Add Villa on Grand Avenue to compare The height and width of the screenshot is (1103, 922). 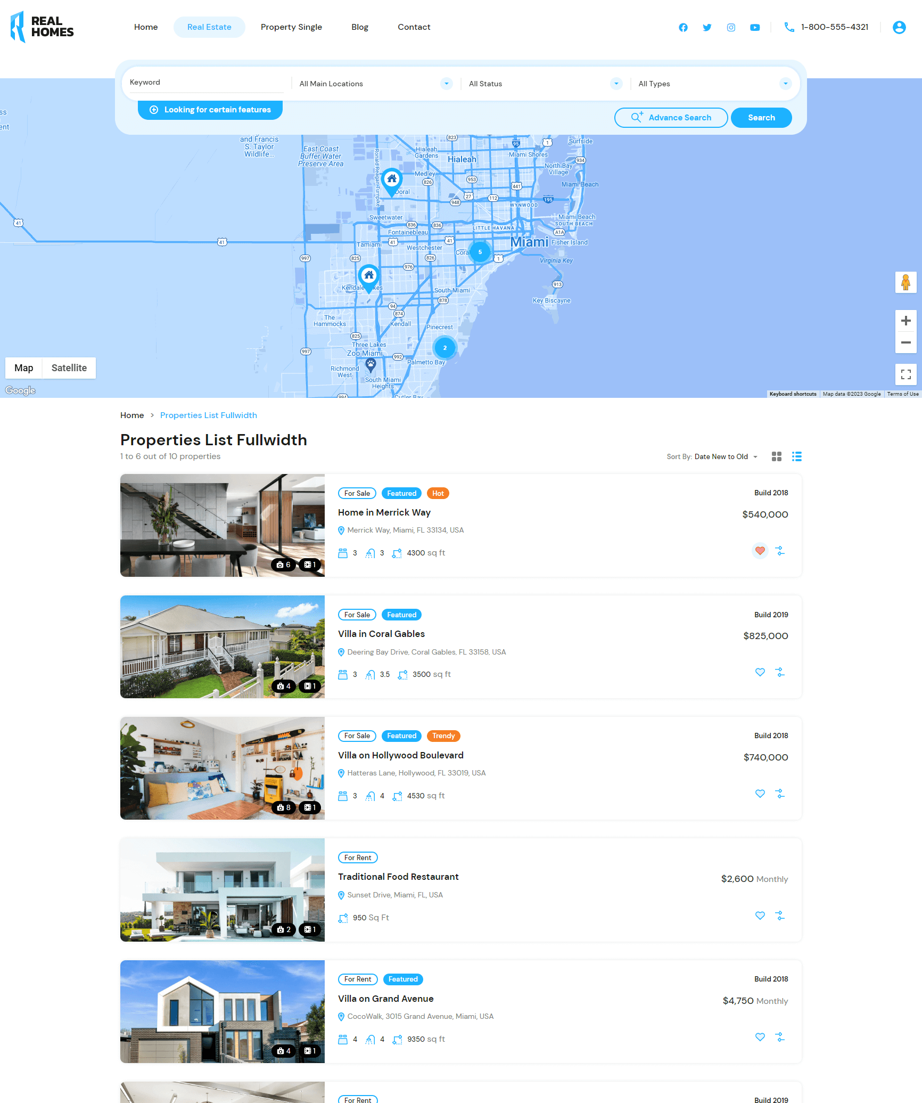coord(780,1037)
